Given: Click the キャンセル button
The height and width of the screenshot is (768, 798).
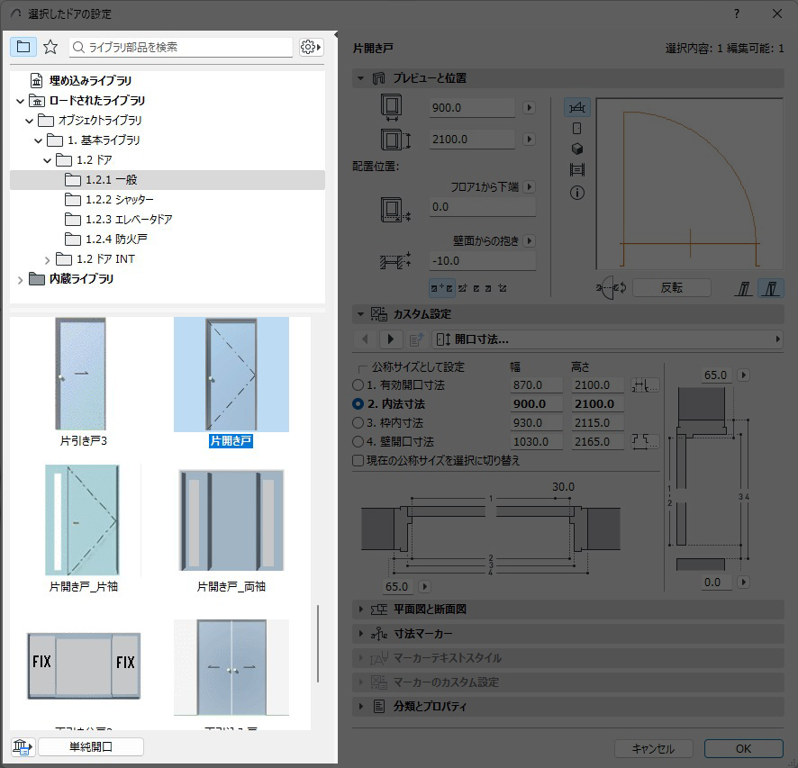Looking at the screenshot, I should (x=653, y=749).
